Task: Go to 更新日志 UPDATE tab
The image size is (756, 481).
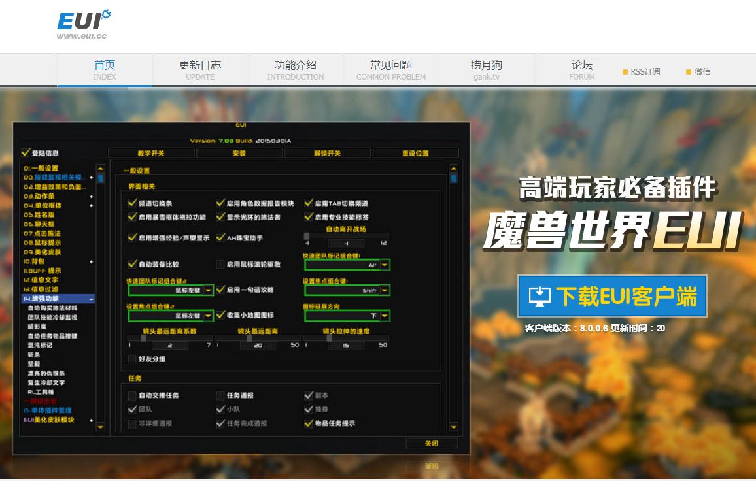Action: coord(200,70)
